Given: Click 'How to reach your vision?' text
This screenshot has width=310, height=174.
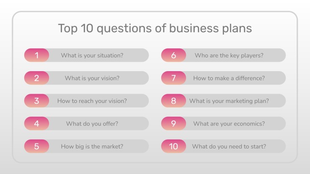Looking at the screenshot, I should pos(92,101).
